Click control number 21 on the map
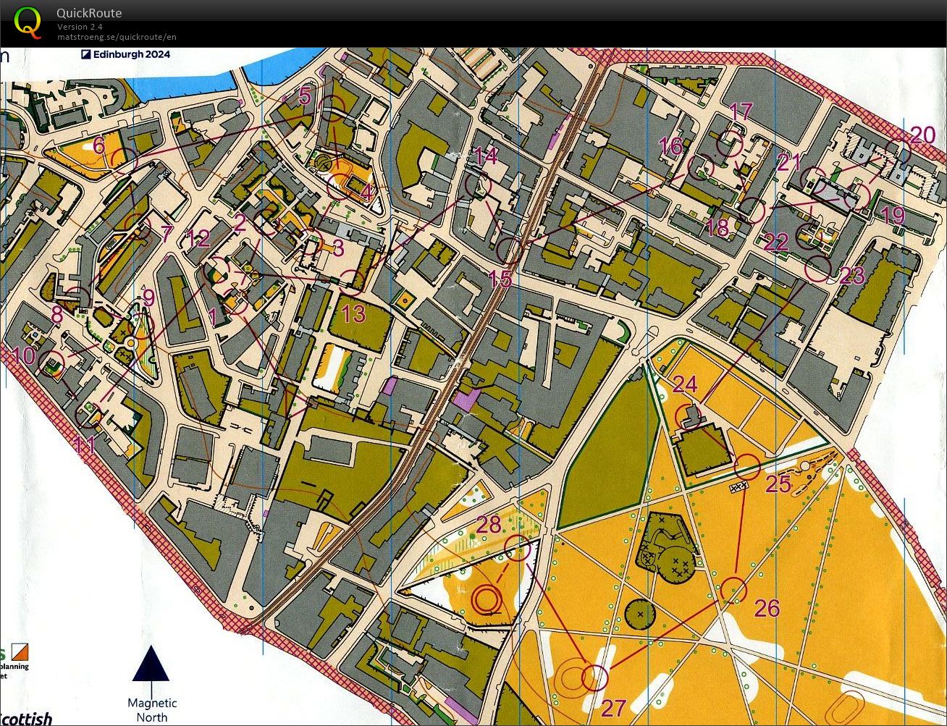947x726 pixels. coord(788,162)
